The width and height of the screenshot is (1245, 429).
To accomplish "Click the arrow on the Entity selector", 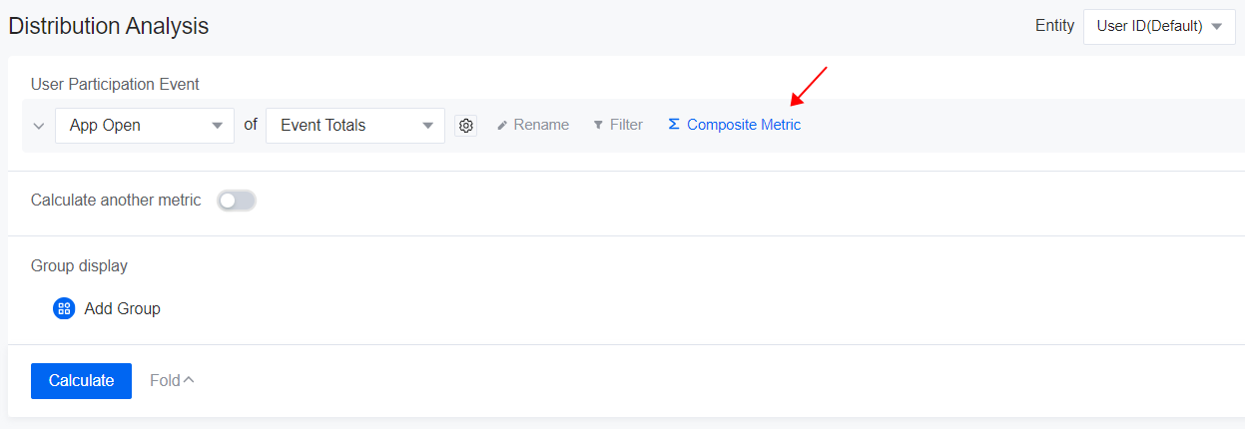I will tap(1215, 27).
